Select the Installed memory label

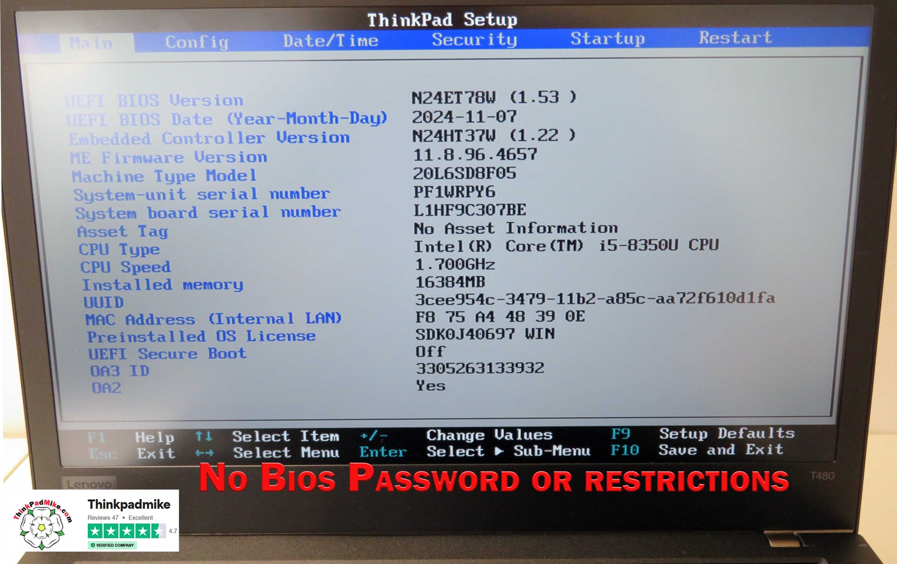(x=162, y=285)
